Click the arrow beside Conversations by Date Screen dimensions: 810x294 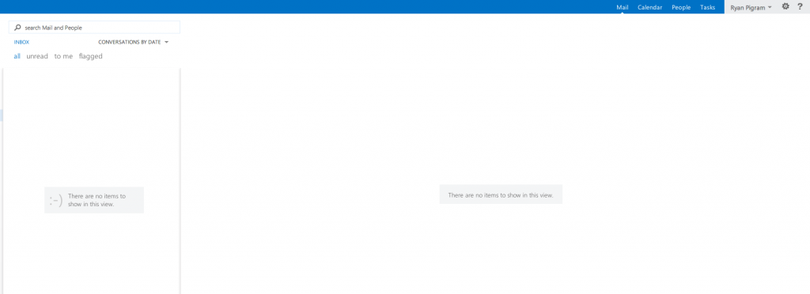(166, 43)
